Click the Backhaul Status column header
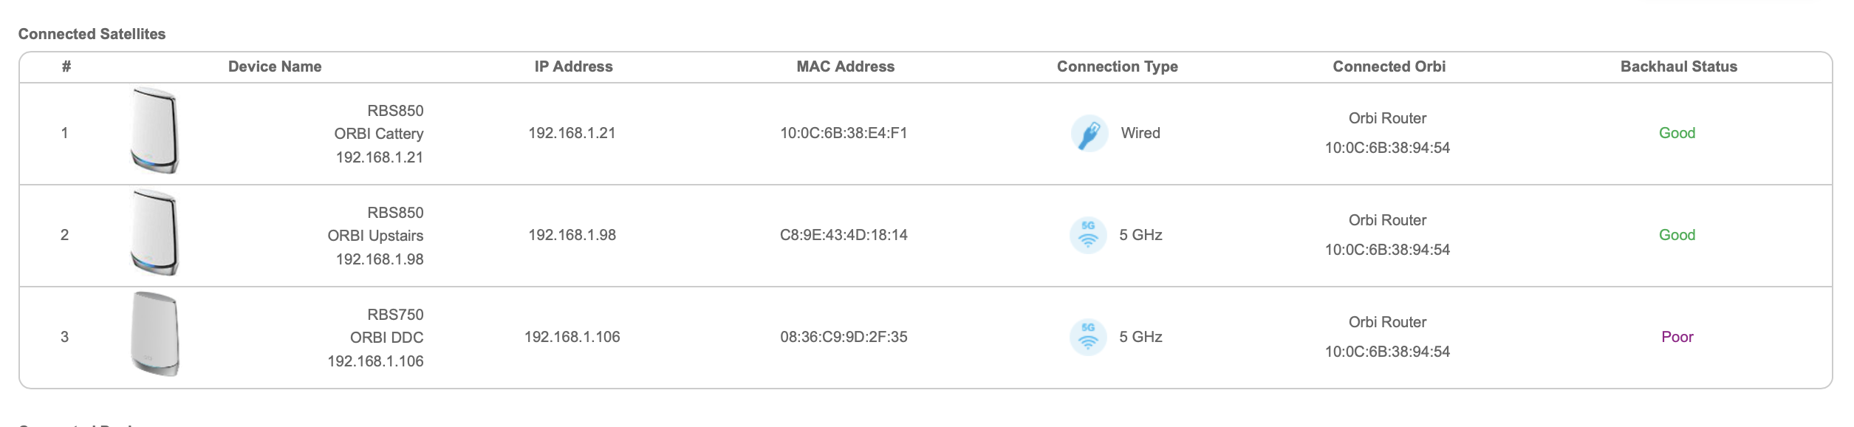Image resolution: width=1854 pixels, height=427 pixels. point(1678,66)
